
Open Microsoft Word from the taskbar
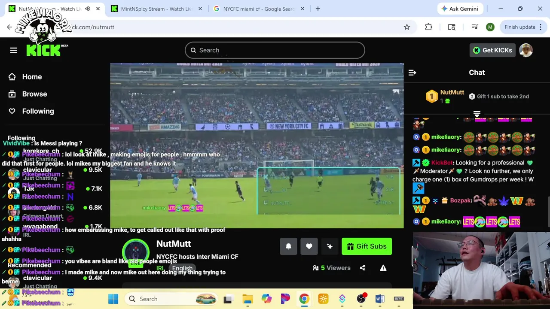[380, 299]
